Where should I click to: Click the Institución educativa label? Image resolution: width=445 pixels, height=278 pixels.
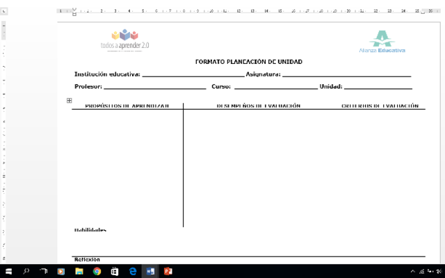(107, 74)
